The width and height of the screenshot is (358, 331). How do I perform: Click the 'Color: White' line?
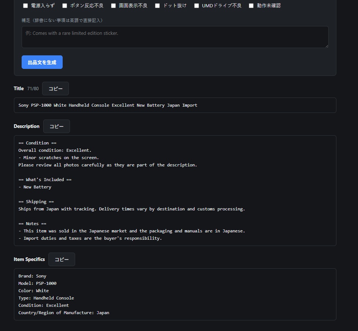point(34,291)
